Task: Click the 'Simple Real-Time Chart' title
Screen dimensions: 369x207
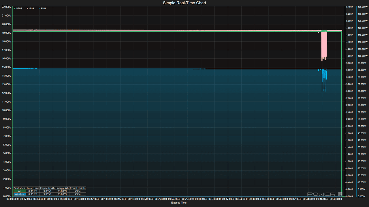Action: pos(184,3)
